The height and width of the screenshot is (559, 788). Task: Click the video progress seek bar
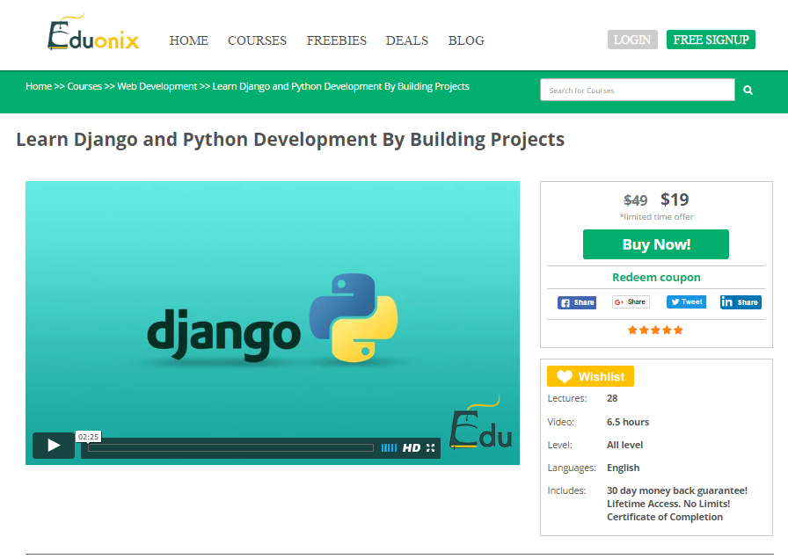pyautogui.click(x=229, y=447)
